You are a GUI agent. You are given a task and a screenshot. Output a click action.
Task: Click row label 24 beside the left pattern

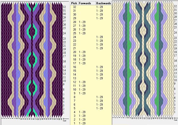[x=64, y=33]
